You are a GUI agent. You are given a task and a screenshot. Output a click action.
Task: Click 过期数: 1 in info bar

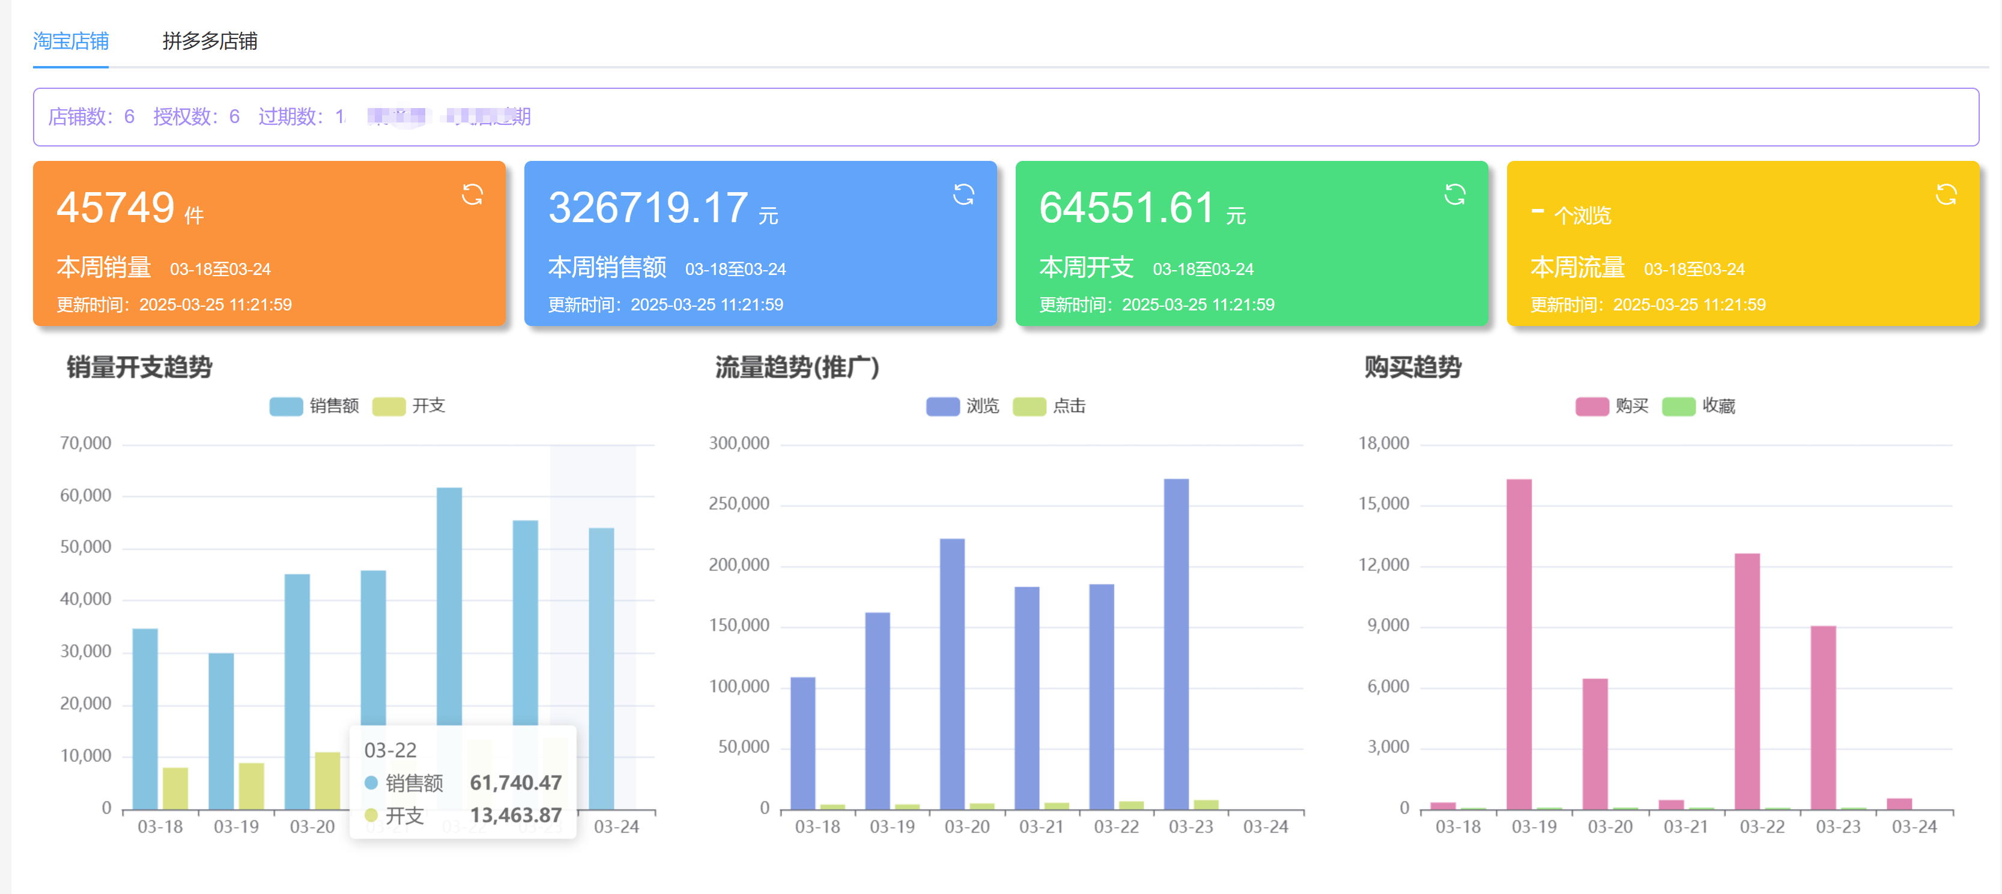(302, 116)
